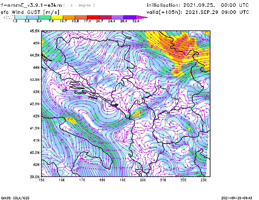This screenshot has height=200, width=259.
Task: Click the grey '( . x . degree )' text
Action: click(79, 5)
